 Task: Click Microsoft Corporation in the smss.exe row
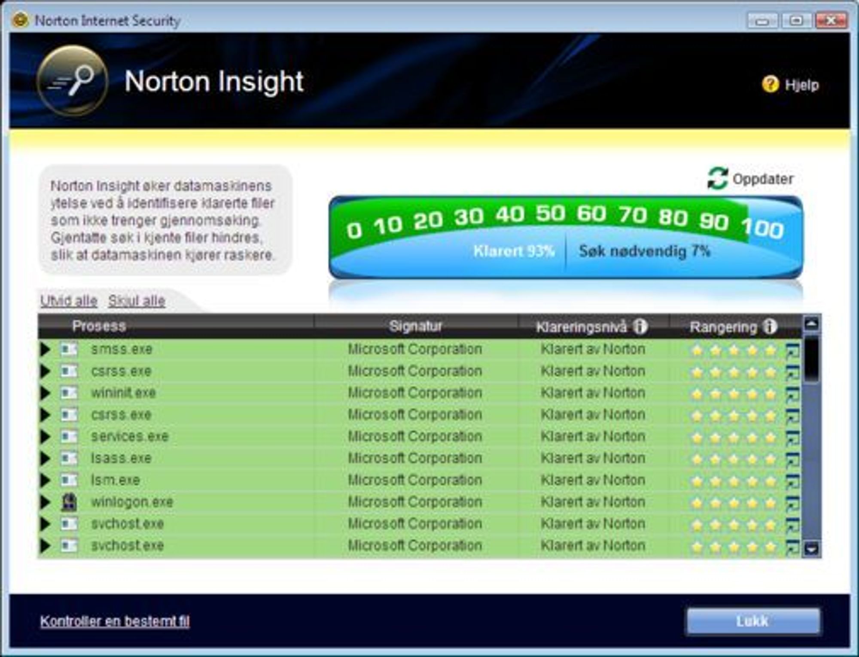[x=414, y=349]
